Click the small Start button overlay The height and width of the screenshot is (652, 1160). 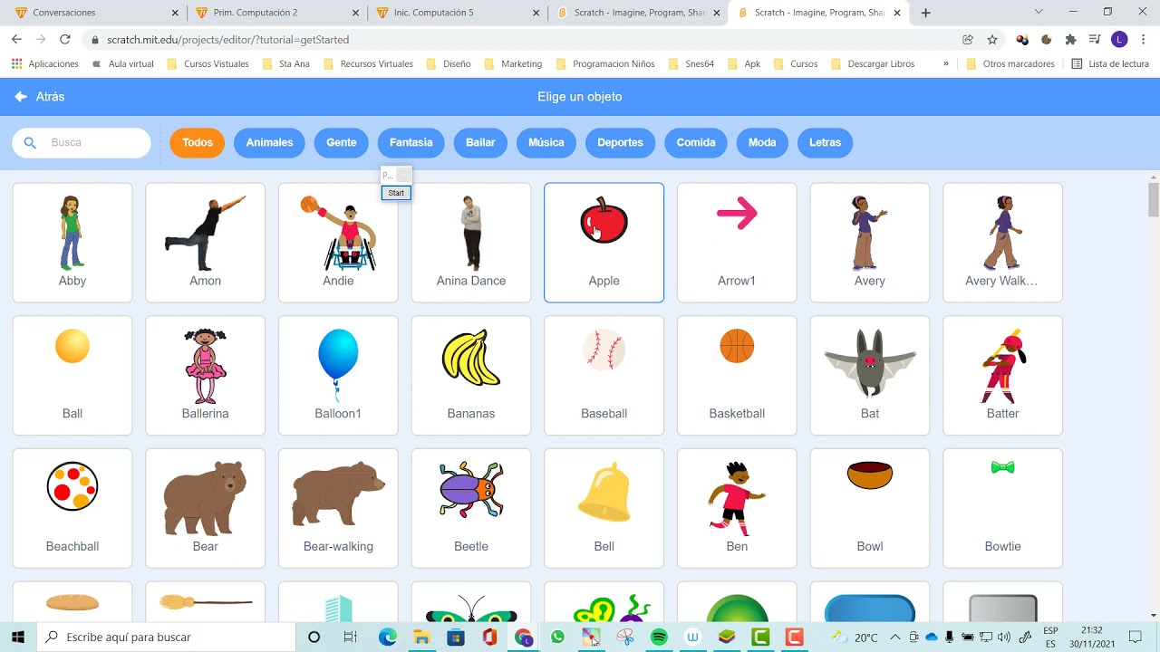coord(396,193)
